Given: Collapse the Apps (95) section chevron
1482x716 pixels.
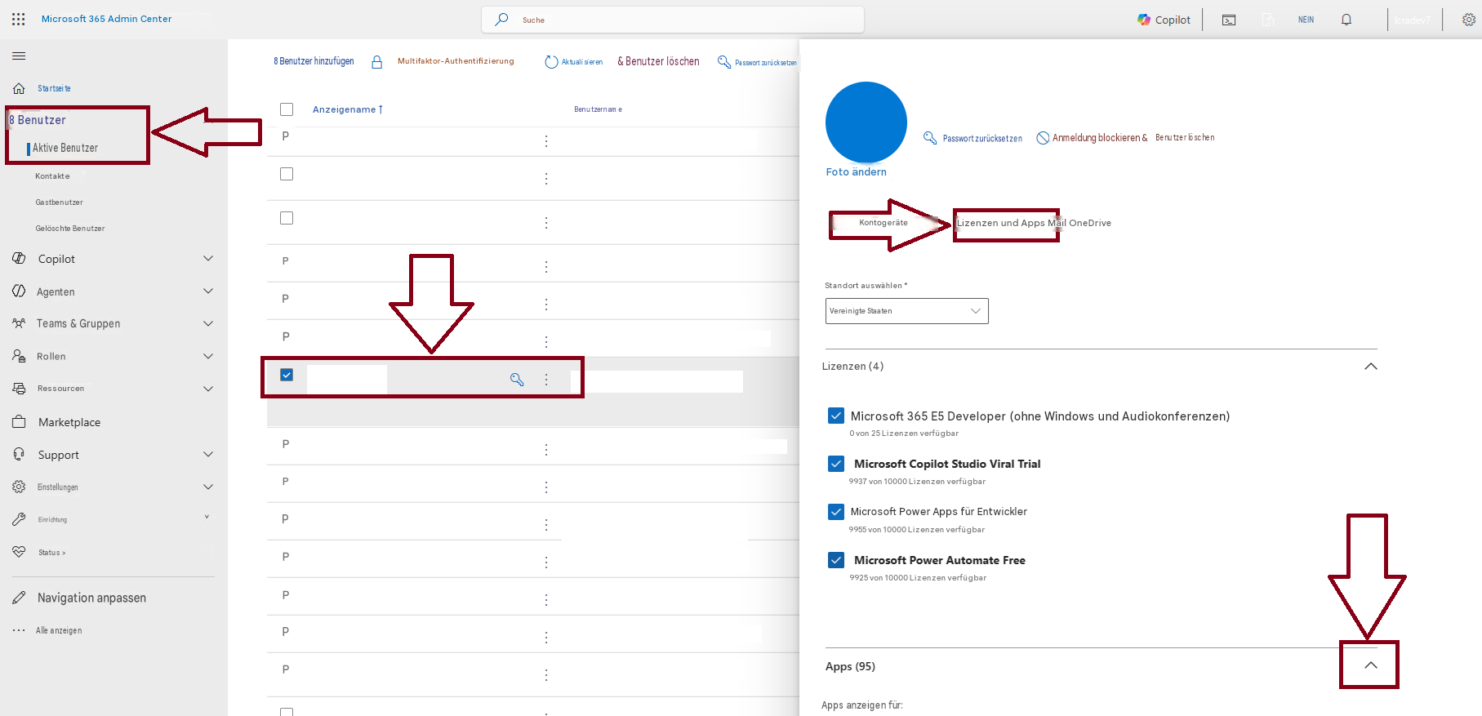Looking at the screenshot, I should (x=1371, y=665).
